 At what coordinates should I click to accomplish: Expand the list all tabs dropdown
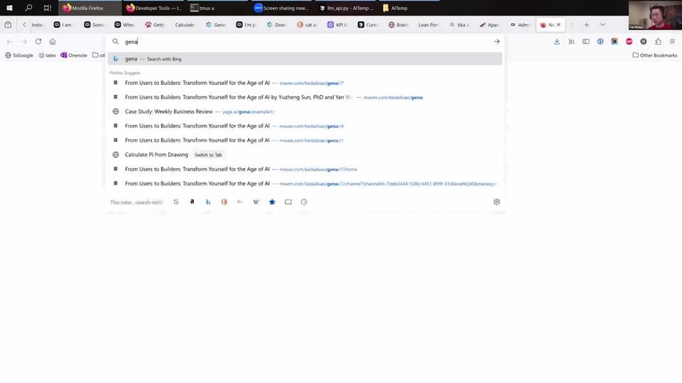pyautogui.click(x=602, y=25)
